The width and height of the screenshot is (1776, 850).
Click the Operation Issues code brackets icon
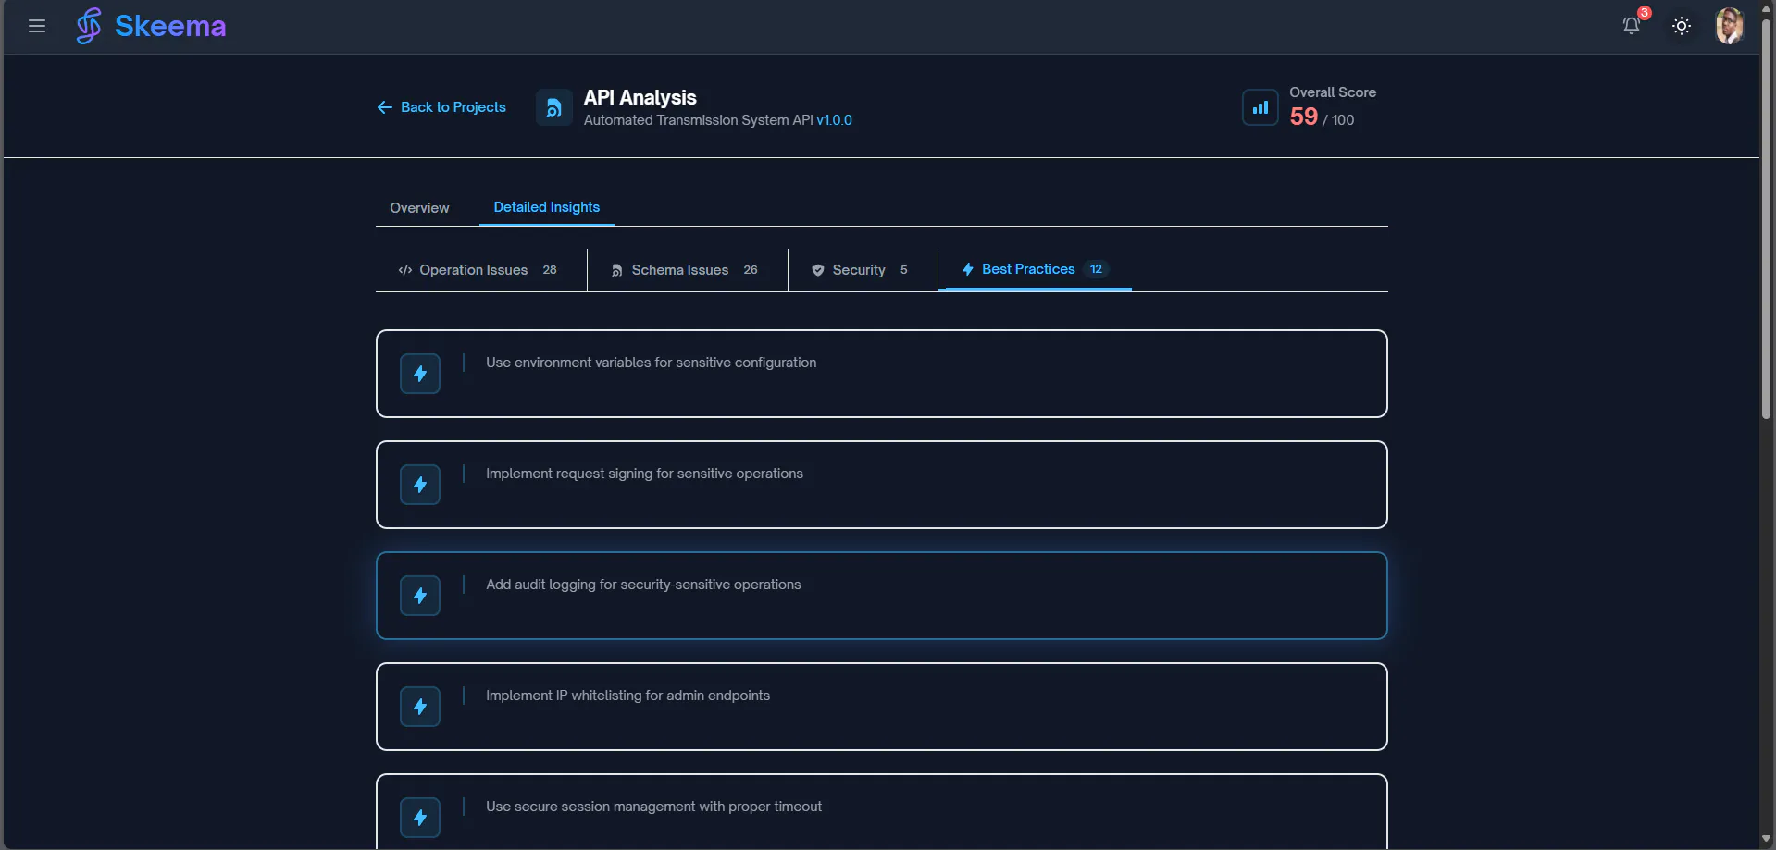(x=405, y=270)
